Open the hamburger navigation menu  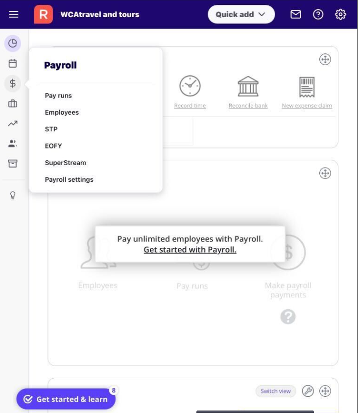point(13,14)
